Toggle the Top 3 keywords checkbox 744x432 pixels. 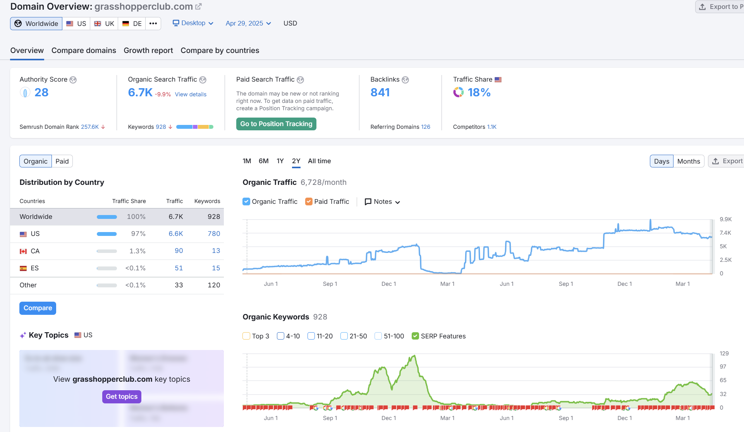[246, 336]
